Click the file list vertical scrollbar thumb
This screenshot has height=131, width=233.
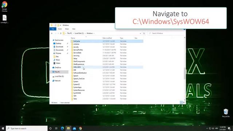185,73
